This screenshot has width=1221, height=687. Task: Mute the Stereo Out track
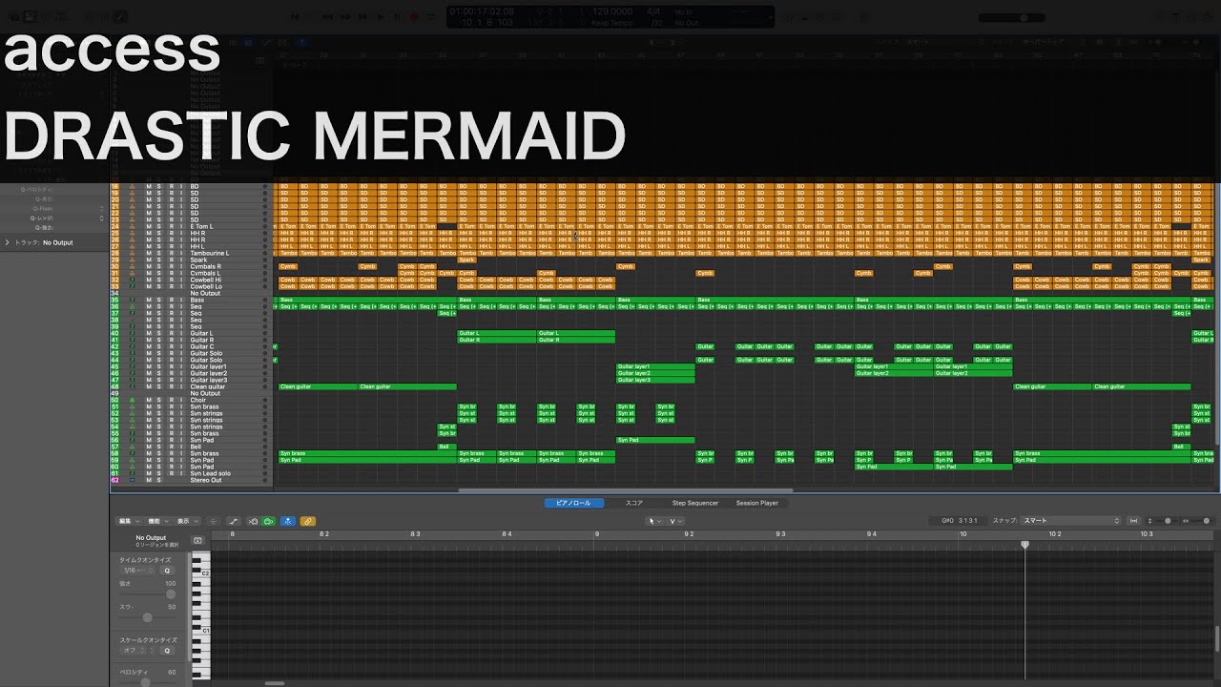149,480
